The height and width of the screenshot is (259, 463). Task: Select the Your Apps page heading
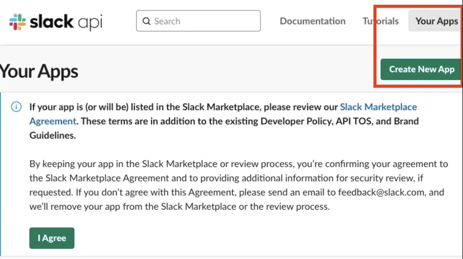39,71
